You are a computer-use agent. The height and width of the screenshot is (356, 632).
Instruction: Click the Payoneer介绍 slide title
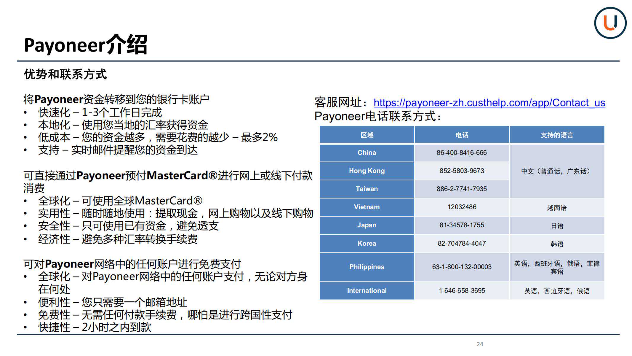coord(85,45)
